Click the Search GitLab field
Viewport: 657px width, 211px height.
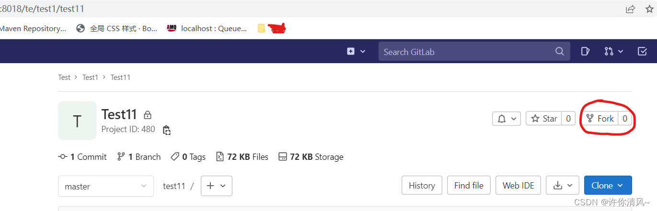tap(474, 52)
